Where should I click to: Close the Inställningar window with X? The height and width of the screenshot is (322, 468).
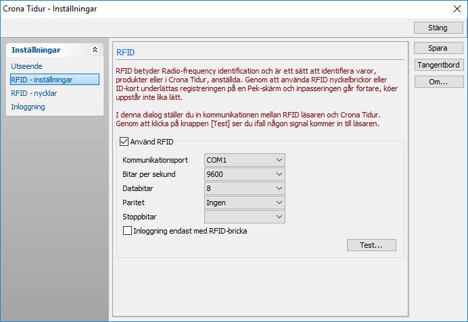[x=457, y=9]
